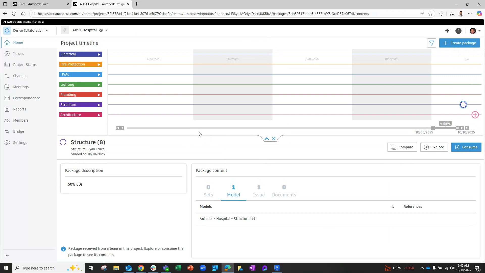Screen dimensions: 485x273
Task: Open the timeline filter panel
Action: tap(432, 43)
